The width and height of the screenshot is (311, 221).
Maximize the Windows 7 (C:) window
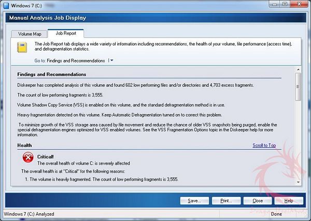pos(285,4)
